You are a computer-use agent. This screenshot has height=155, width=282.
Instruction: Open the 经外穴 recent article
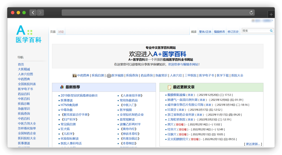172,129
